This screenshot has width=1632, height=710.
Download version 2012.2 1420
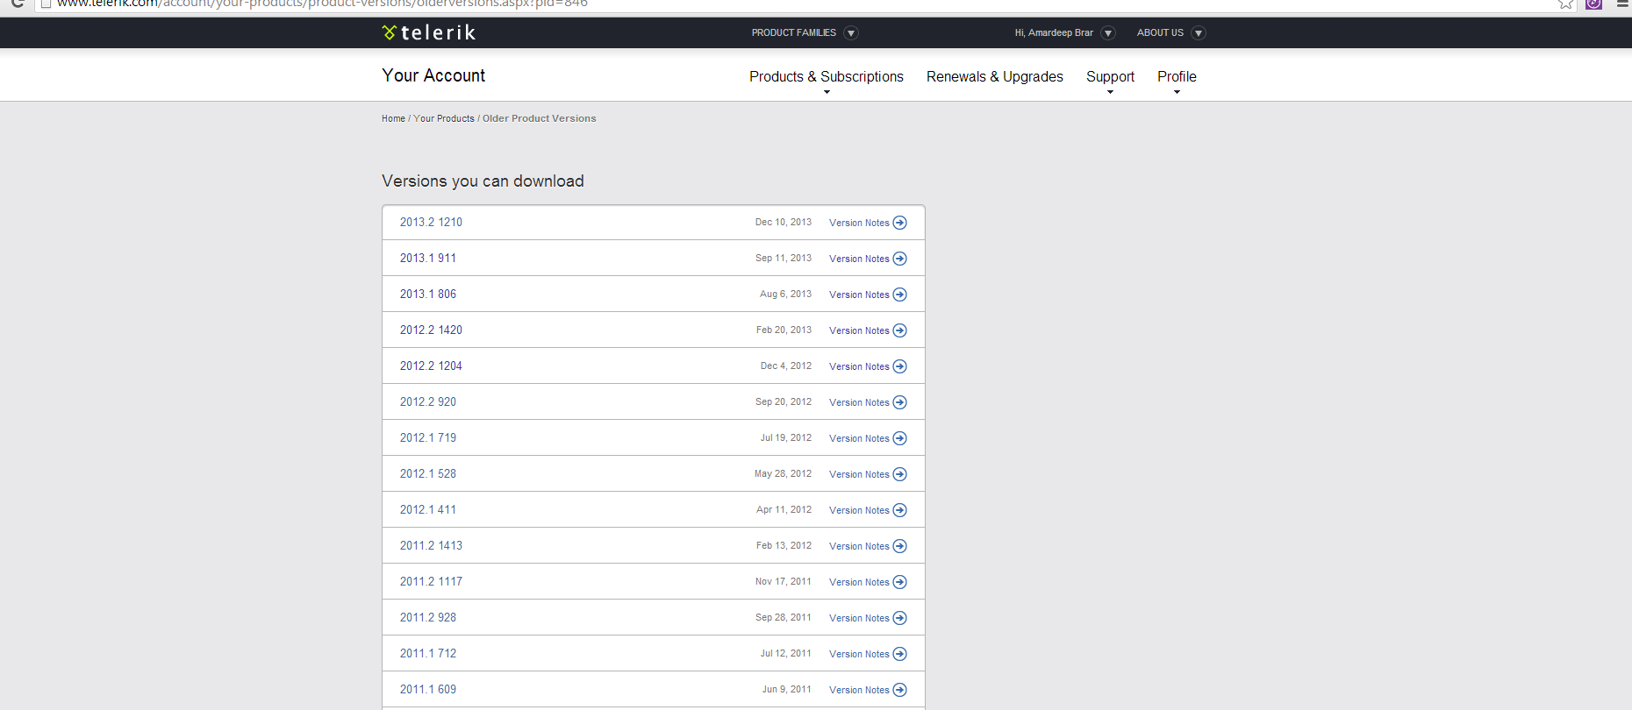[431, 330]
